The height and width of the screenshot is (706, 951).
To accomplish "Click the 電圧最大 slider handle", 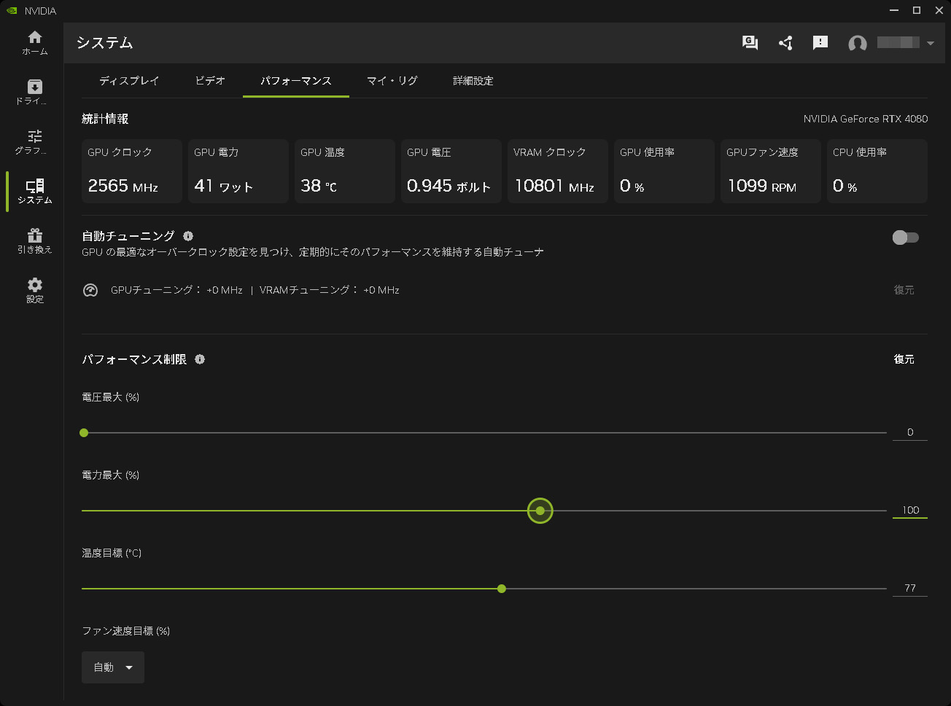I will [84, 433].
